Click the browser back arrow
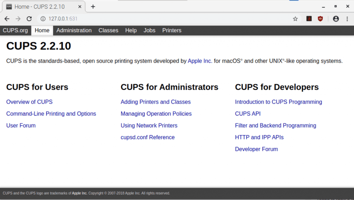 7,19
